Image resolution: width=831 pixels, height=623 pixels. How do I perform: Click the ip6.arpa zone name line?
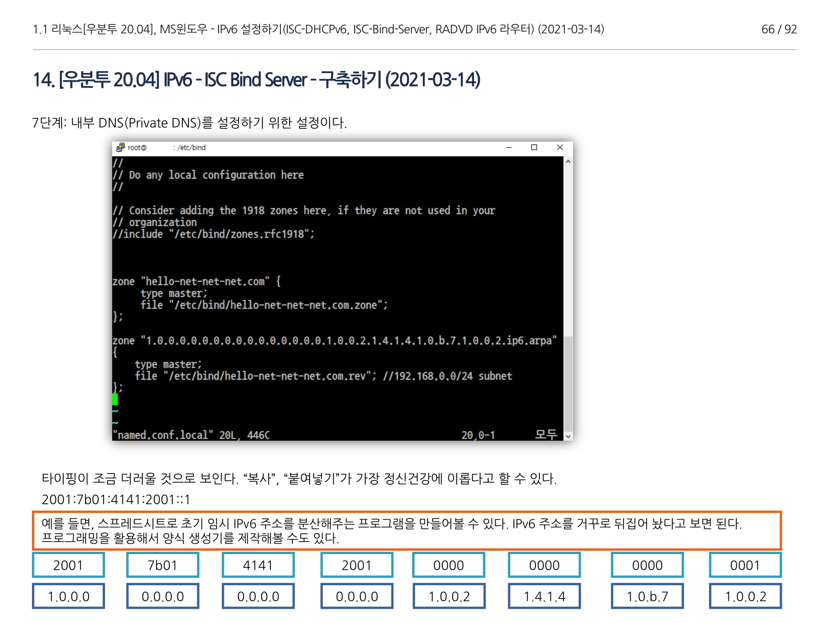(334, 341)
